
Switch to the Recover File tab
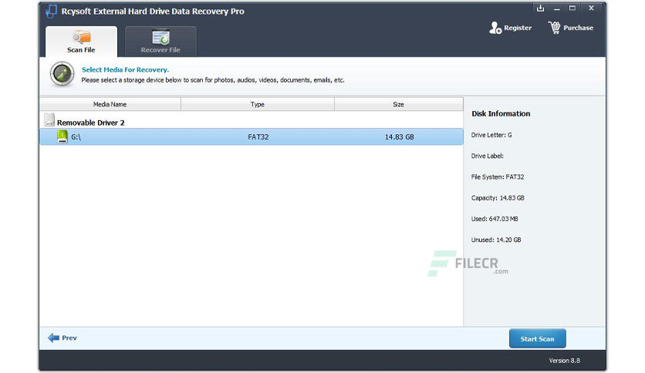[x=160, y=42]
